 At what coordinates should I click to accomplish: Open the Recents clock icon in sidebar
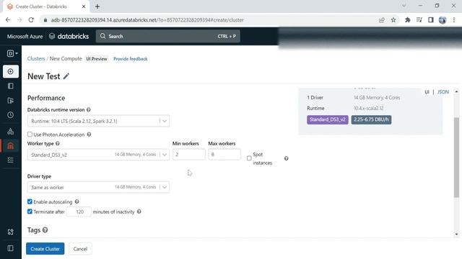click(x=11, y=115)
